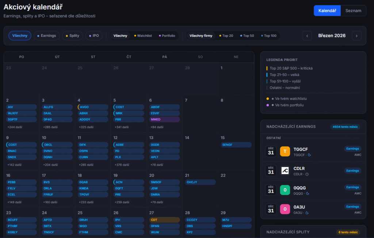The width and height of the screenshot is (374, 238).
Task: Switch to the Seznam view tab
Action: [353, 11]
